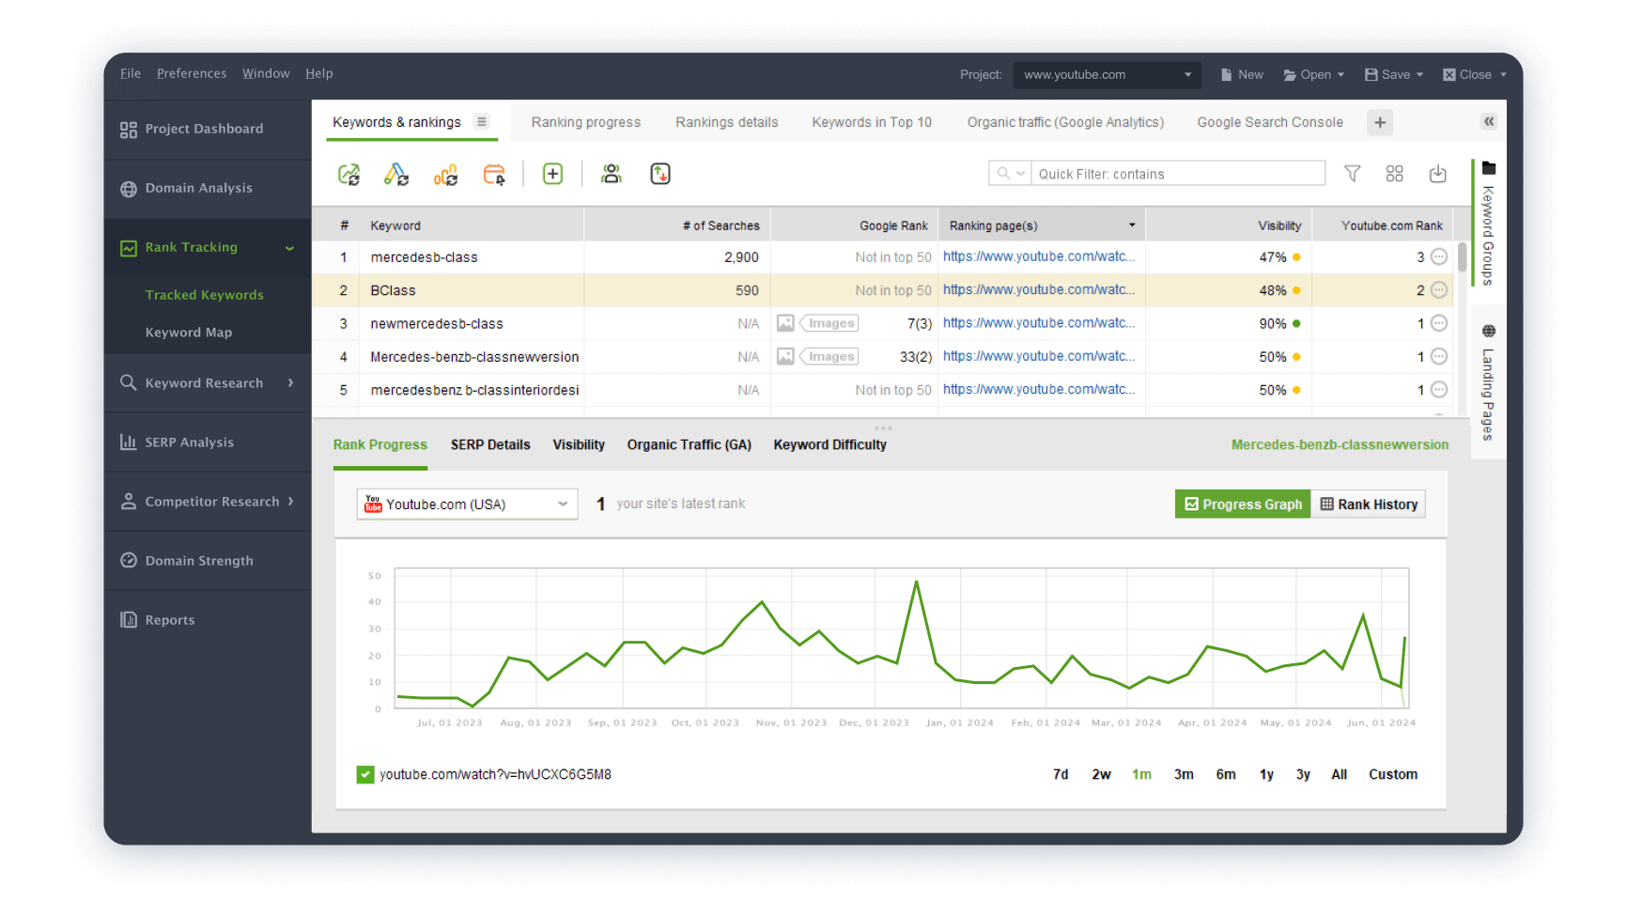Select the Custom time range

[x=1393, y=774]
